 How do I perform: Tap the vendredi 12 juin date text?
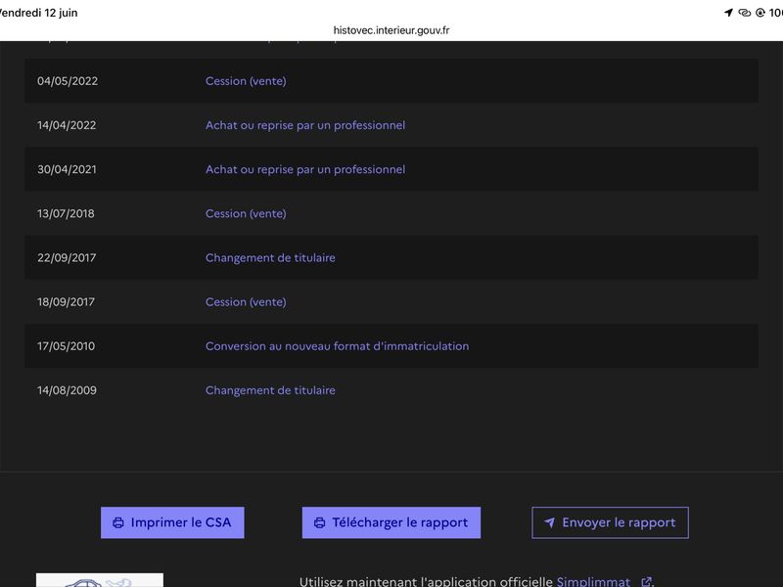click(38, 13)
